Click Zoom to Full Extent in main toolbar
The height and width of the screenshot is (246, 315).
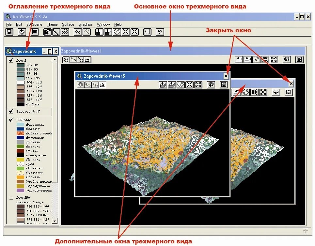99,32
